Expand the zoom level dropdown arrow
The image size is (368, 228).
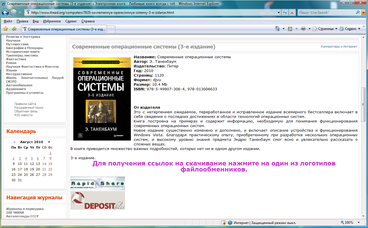pos(359,223)
